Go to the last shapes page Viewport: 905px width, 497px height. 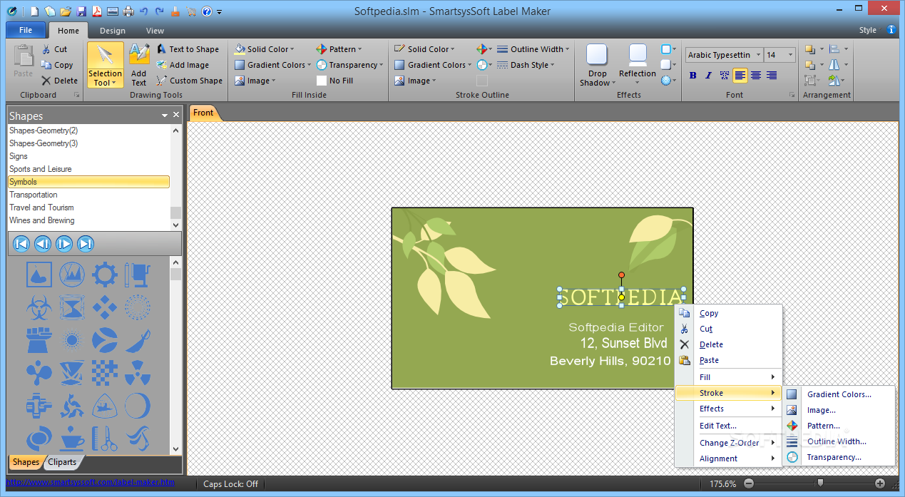(x=86, y=244)
